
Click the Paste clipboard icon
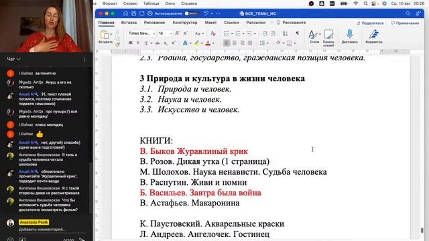[x=105, y=35]
